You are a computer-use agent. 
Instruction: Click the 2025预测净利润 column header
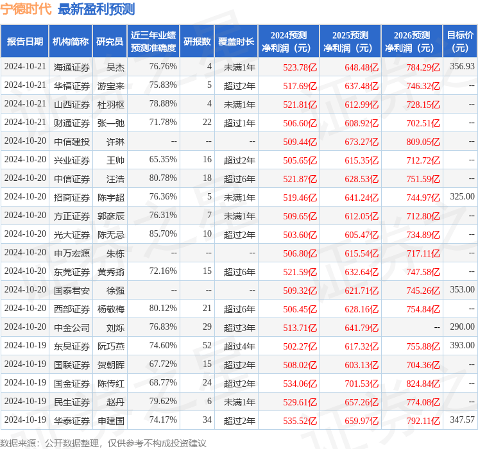[350, 41]
